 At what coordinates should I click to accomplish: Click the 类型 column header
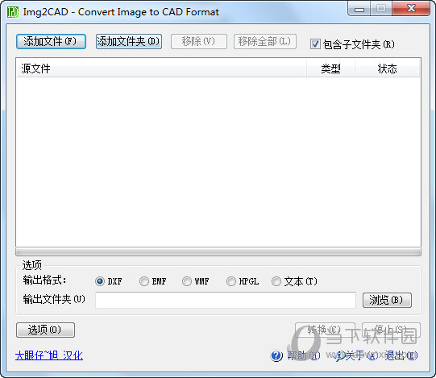[330, 69]
